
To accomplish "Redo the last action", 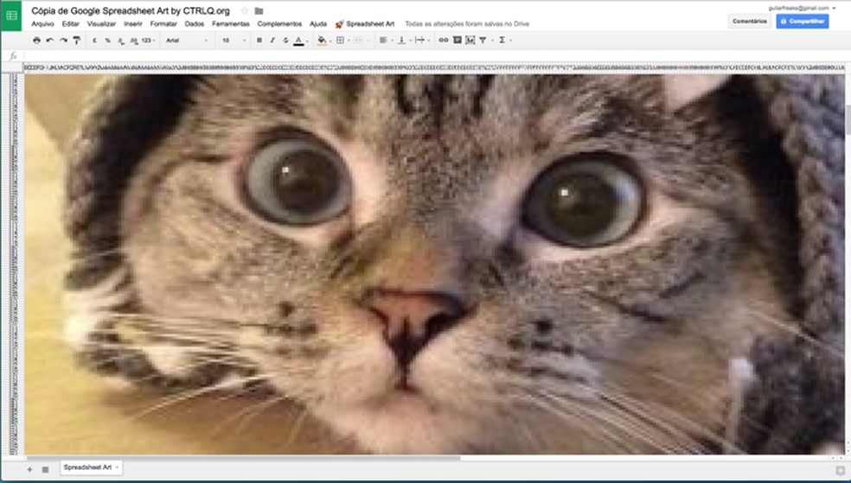I will 63,40.
